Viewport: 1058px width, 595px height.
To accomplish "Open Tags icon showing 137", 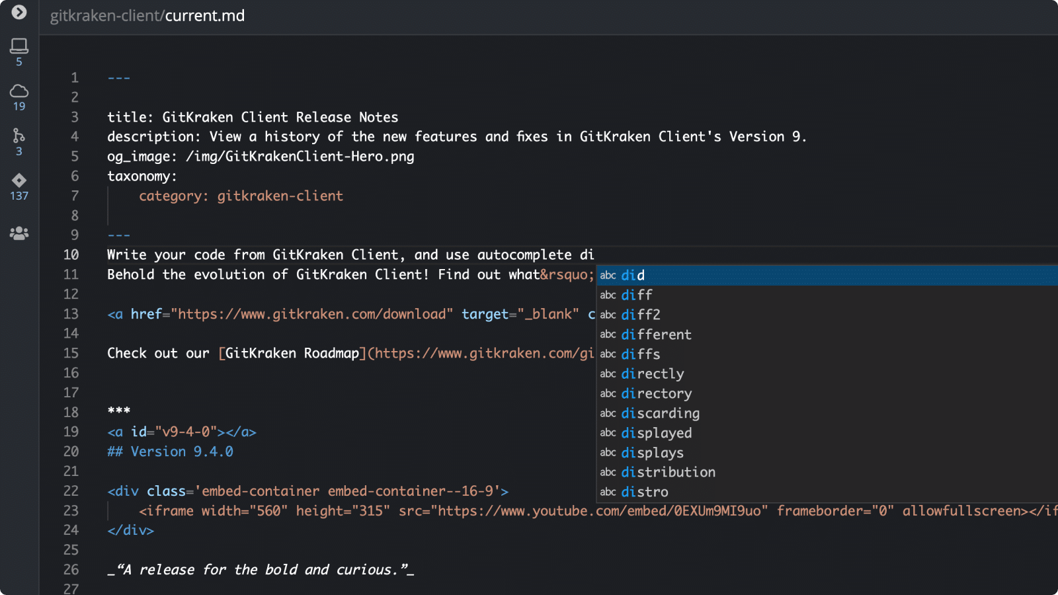I will pyautogui.click(x=19, y=186).
